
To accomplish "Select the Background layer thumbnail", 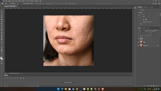I will [141, 45].
